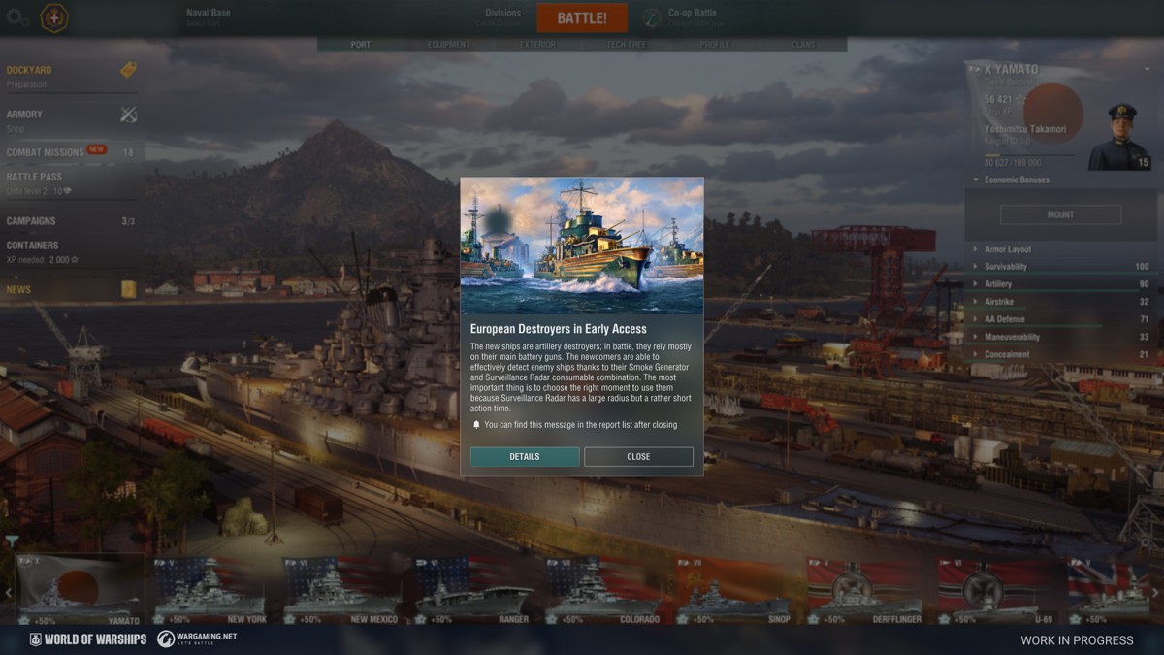Select the New Mexico ship in carousel
Viewport: 1164px width, 655px height.
click(x=341, y=590)
